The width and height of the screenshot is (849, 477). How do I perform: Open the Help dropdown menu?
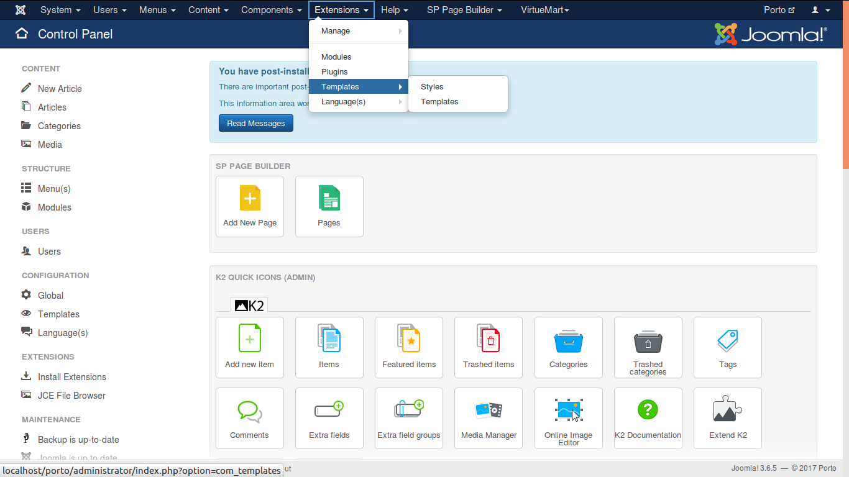click(395, 10)
